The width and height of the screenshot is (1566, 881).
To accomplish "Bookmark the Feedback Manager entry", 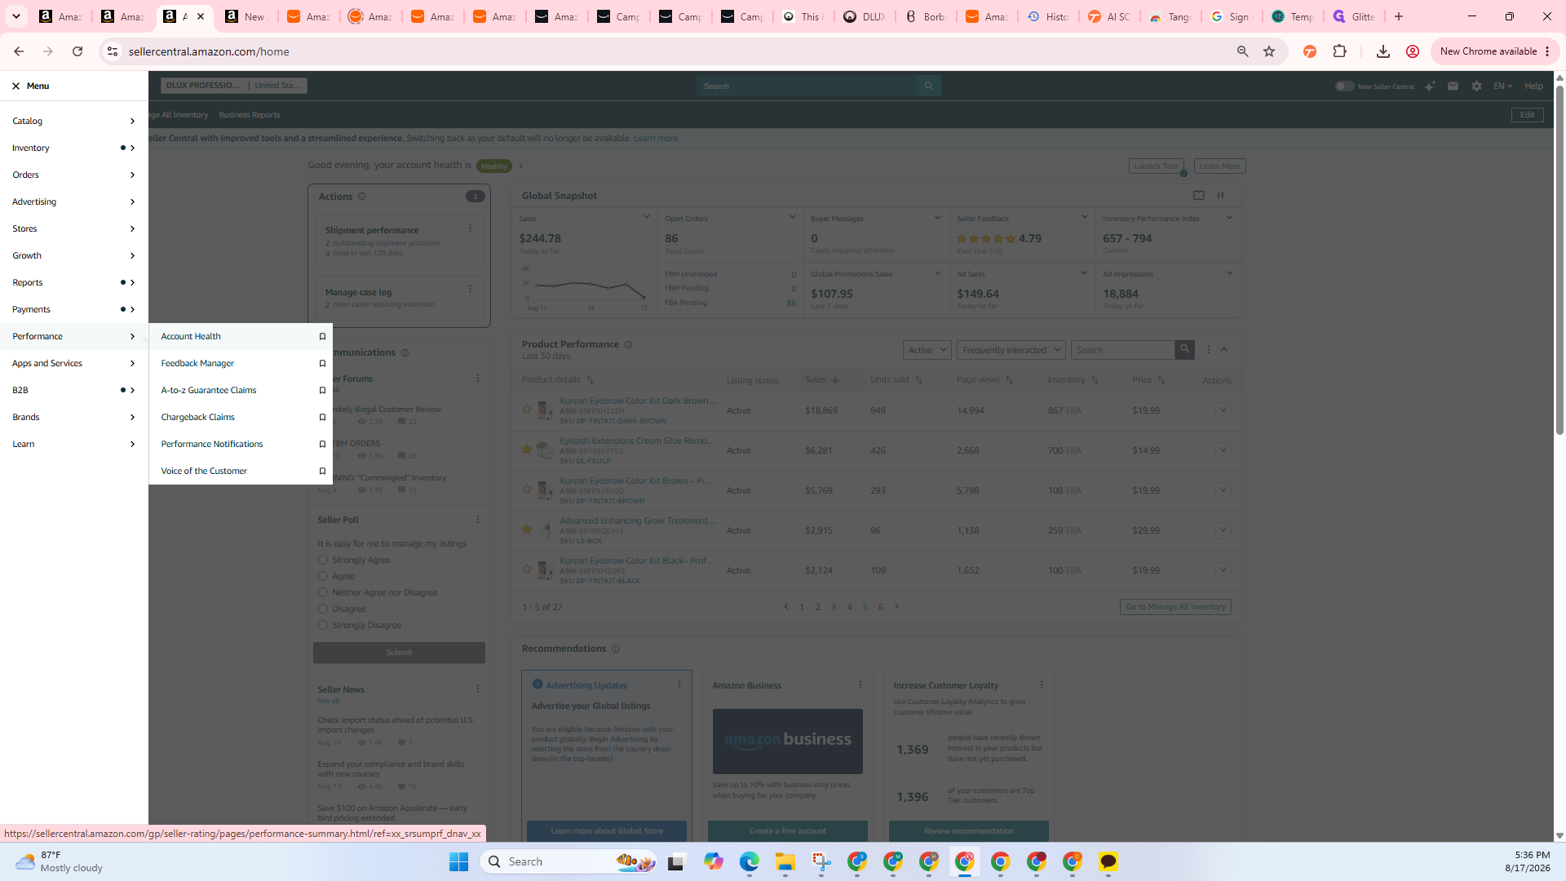I will point(322,363).
